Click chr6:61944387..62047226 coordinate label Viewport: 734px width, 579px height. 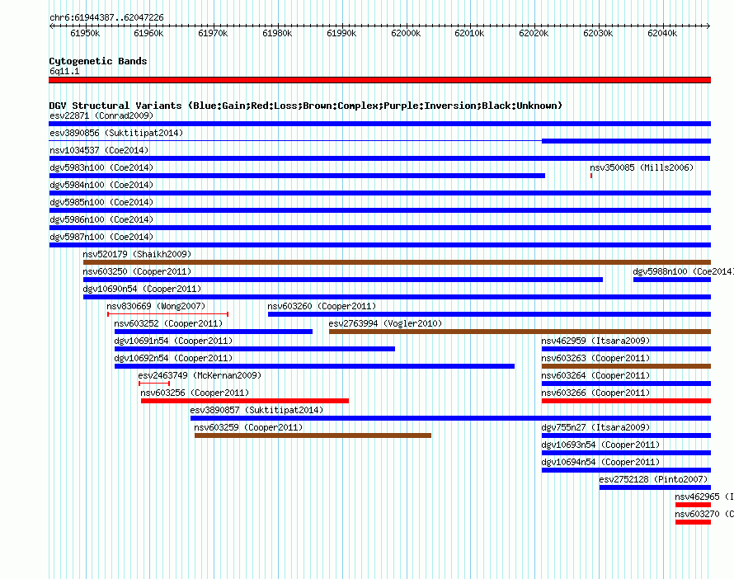[106, 18]
